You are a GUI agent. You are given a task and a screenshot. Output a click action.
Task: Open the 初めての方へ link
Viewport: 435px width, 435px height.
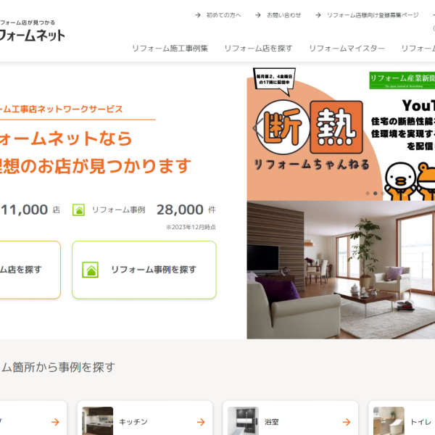[223, 15]
